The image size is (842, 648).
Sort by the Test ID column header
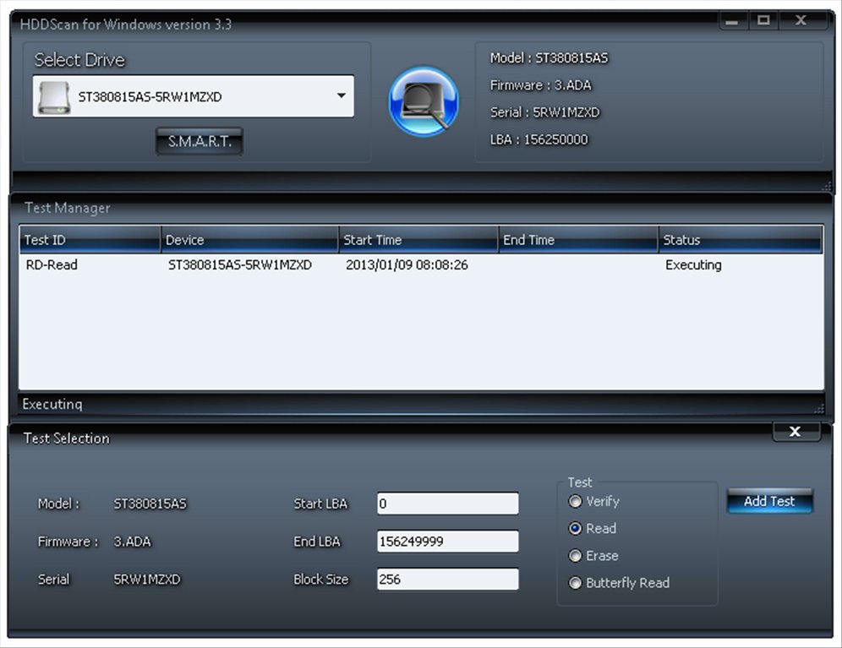90,239
